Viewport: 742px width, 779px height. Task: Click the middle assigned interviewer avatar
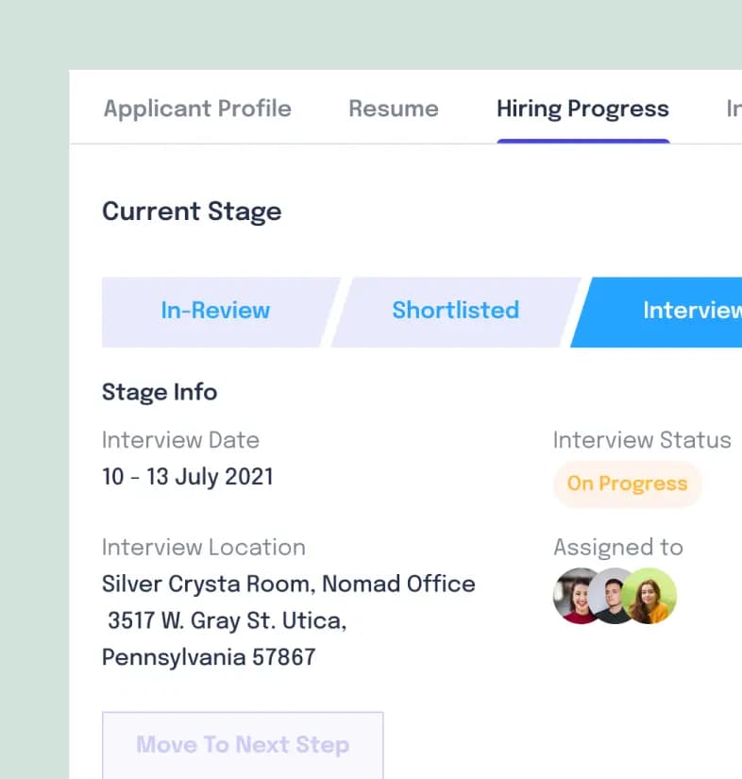click(x=614, y=596)
